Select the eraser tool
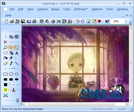 (x=6, y=64)
